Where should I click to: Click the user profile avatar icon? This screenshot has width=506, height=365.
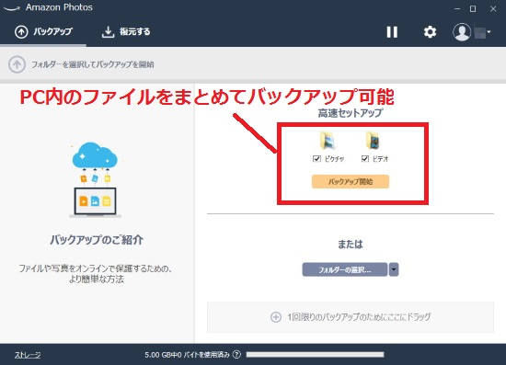pos(462,32)
